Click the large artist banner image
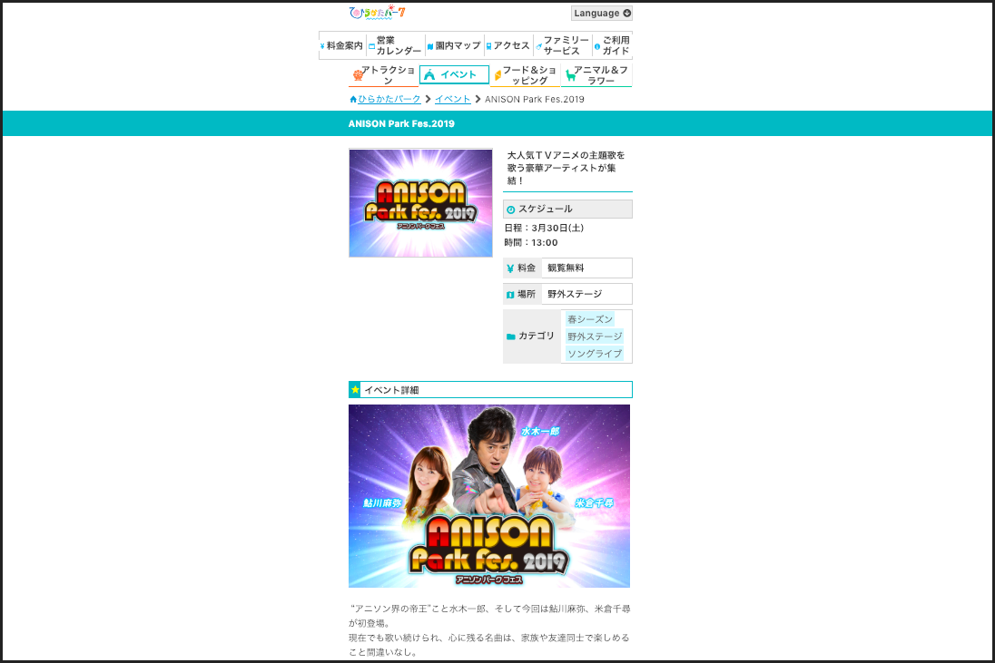995x663 pixels. coord(489,496)
